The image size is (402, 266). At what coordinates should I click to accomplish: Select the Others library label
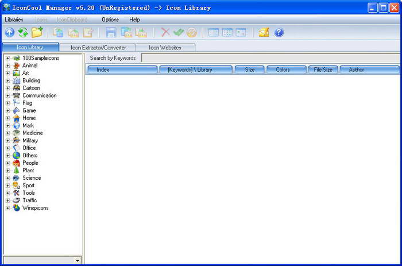(30, 156)
